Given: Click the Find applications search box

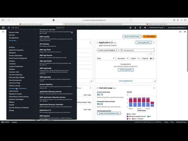Looking at the screenshot, I should tap(137, 50).
